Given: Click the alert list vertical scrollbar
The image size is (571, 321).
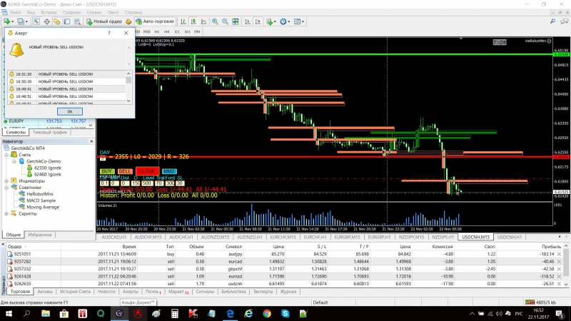Looking at the screenshot, I should click(128, 87).
